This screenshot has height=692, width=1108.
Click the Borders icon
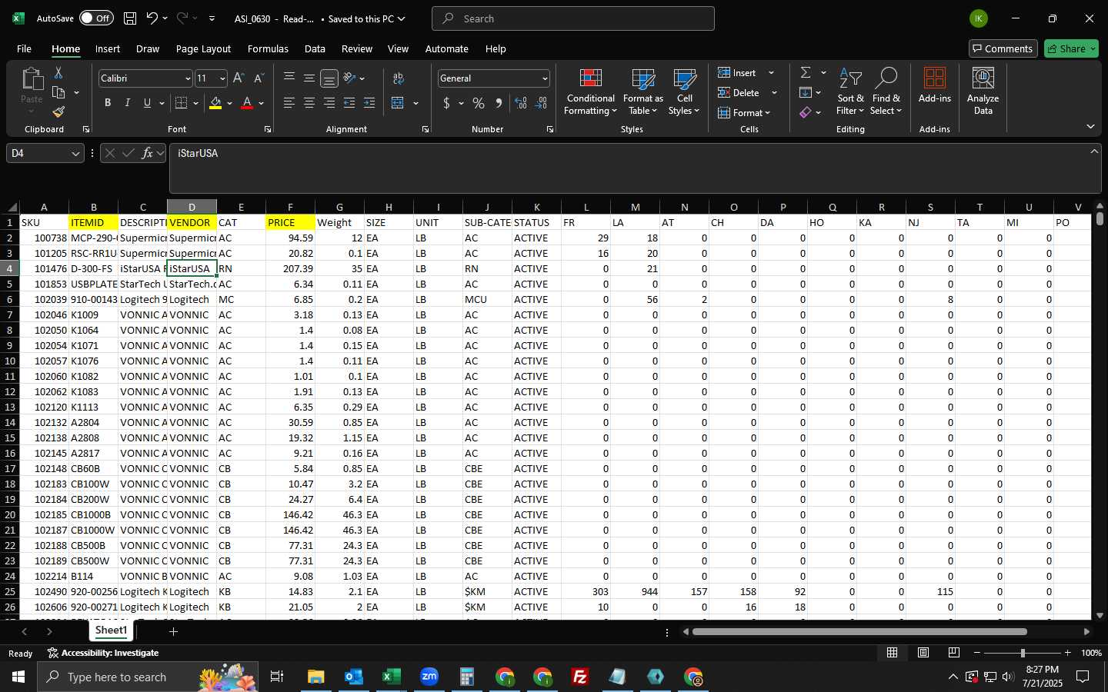(x=182, y=103)
